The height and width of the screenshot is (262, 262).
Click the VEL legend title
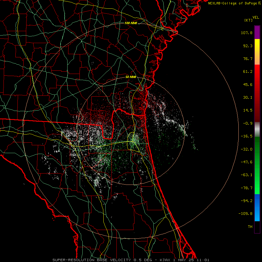coord(256,17)
